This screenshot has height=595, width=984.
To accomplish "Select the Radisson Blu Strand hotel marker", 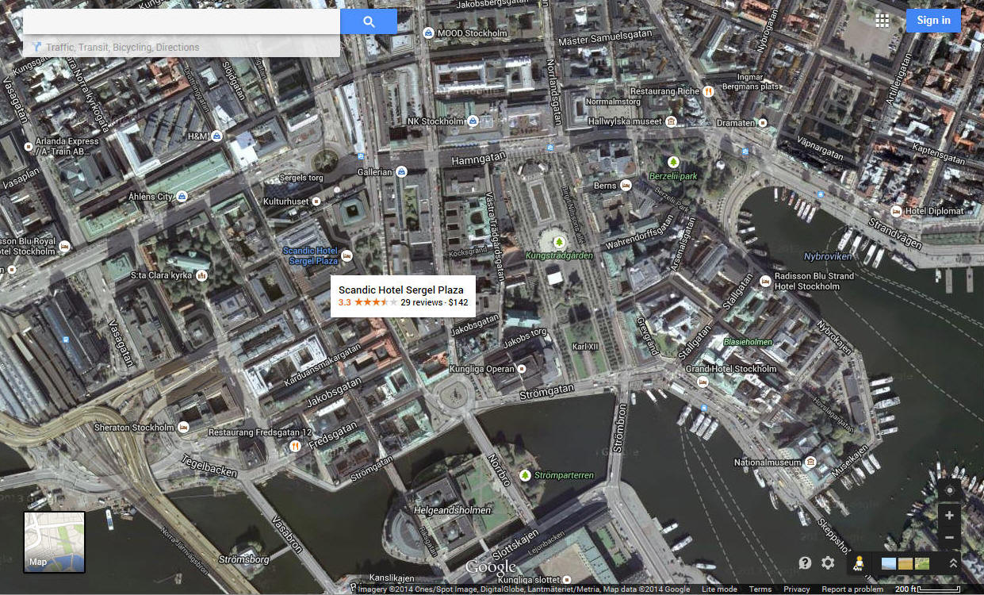I will coord(764,281).
